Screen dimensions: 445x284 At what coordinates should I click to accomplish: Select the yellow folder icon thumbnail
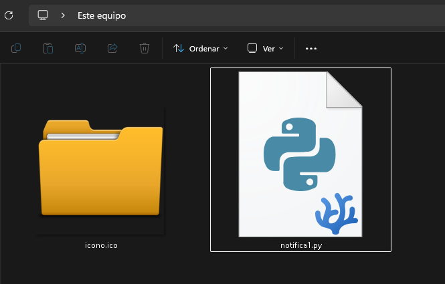(x=101, y=168)
